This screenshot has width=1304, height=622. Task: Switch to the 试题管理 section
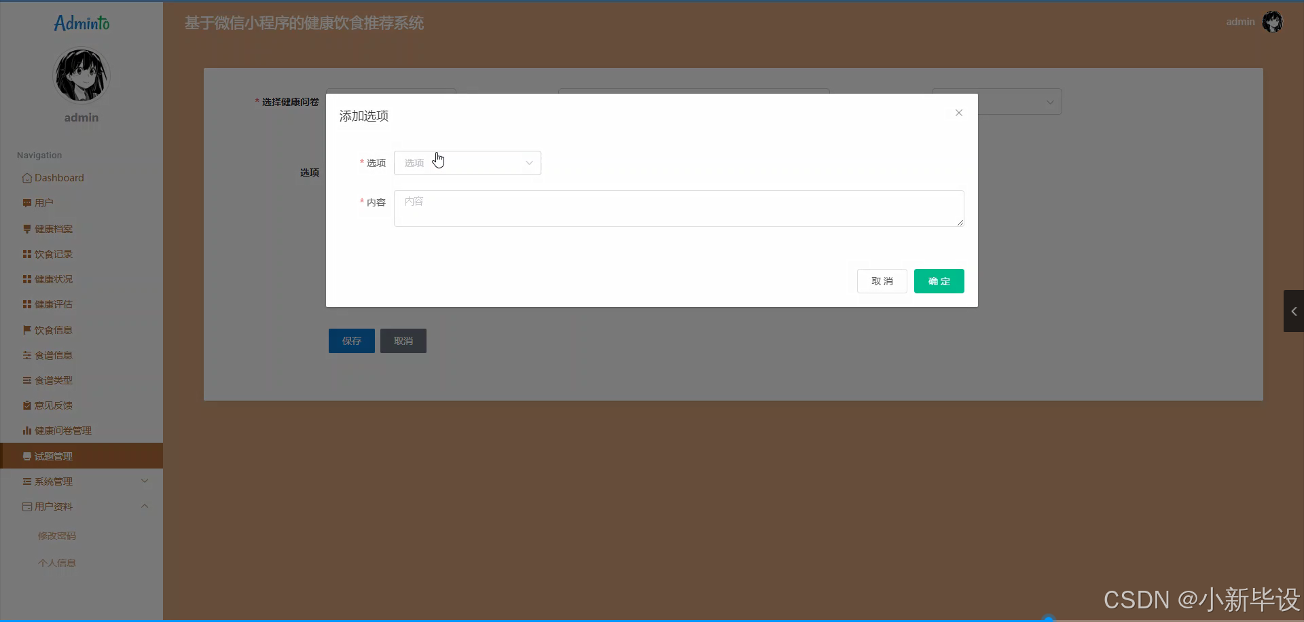[52, 456]
